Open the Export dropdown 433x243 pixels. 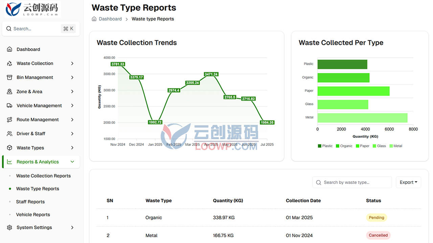coord(408,182)
